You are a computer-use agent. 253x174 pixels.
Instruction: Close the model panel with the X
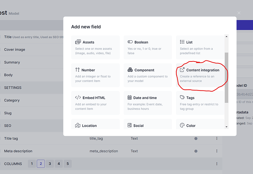click(239, 13)
